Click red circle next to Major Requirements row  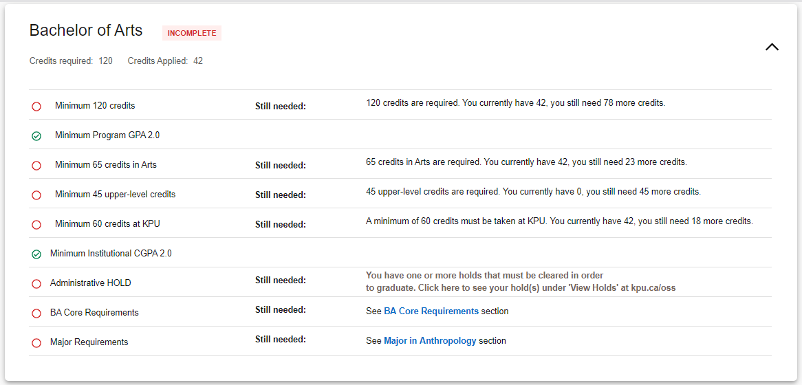coord(36,343)
